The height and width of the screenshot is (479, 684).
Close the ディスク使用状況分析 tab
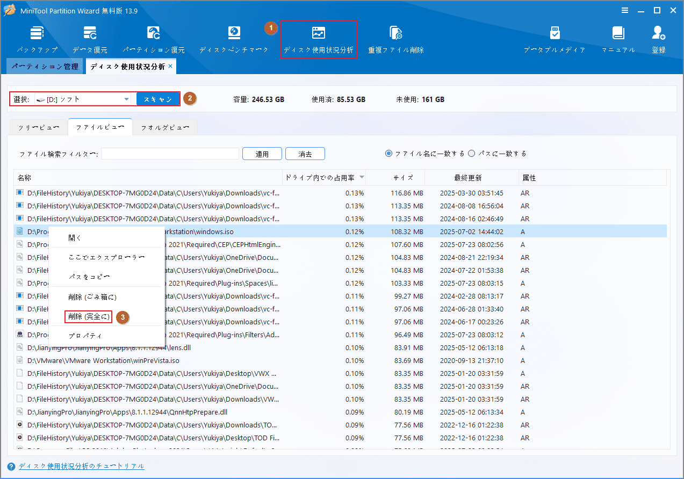click(170, 66)
